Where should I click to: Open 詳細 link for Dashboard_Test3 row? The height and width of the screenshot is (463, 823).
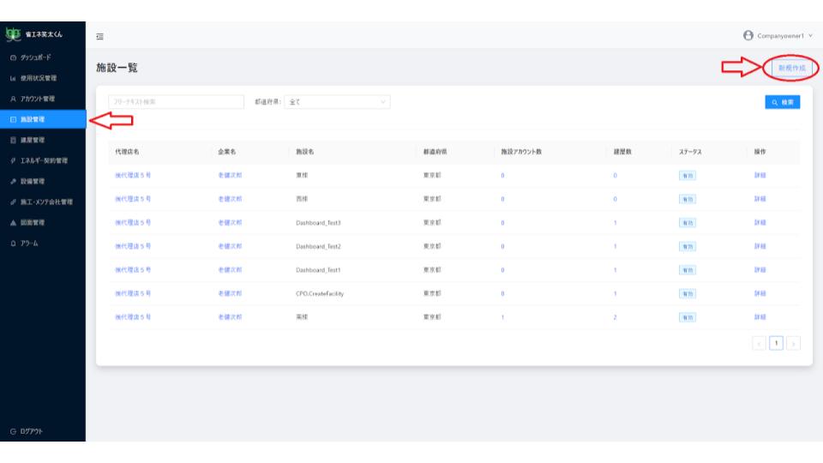click(760, 222)
